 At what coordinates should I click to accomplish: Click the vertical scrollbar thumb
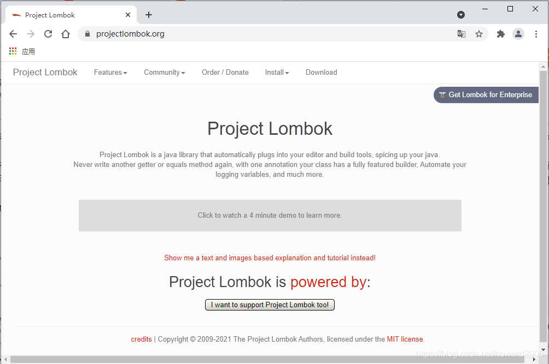pos(543,206)
